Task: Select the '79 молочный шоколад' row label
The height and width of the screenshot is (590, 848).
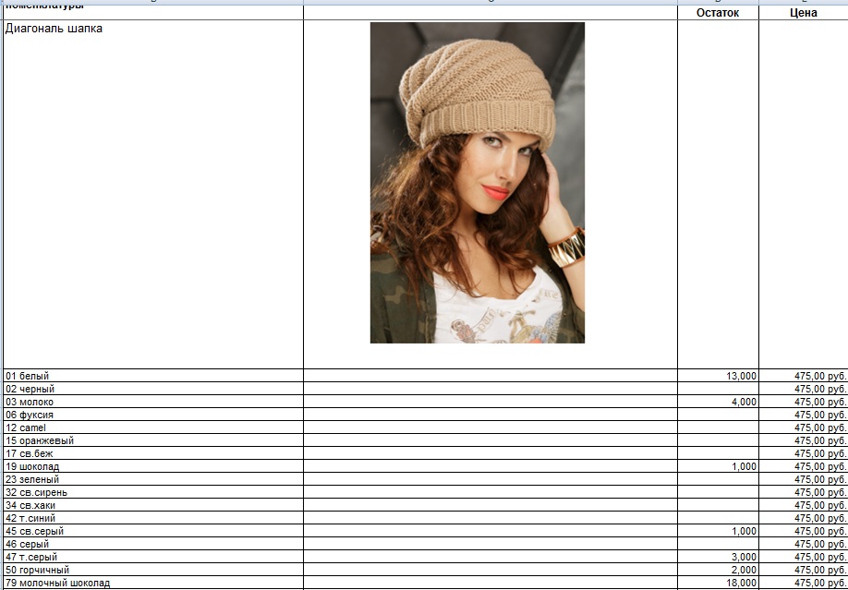Action: [58, 584]
